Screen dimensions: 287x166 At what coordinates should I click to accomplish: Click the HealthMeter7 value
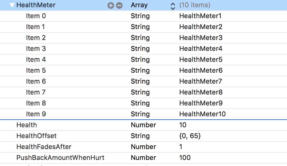200,81
